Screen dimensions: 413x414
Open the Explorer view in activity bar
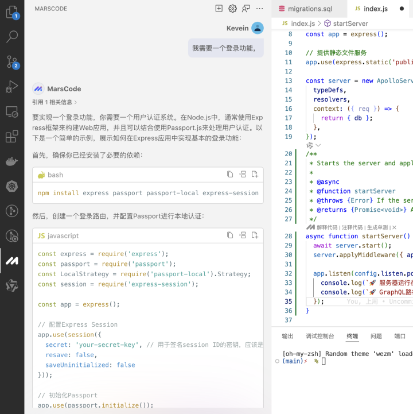[x=11, y=12]
